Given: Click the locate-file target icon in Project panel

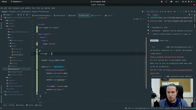Looking at the screenshot, I should [x=18, y=15].
